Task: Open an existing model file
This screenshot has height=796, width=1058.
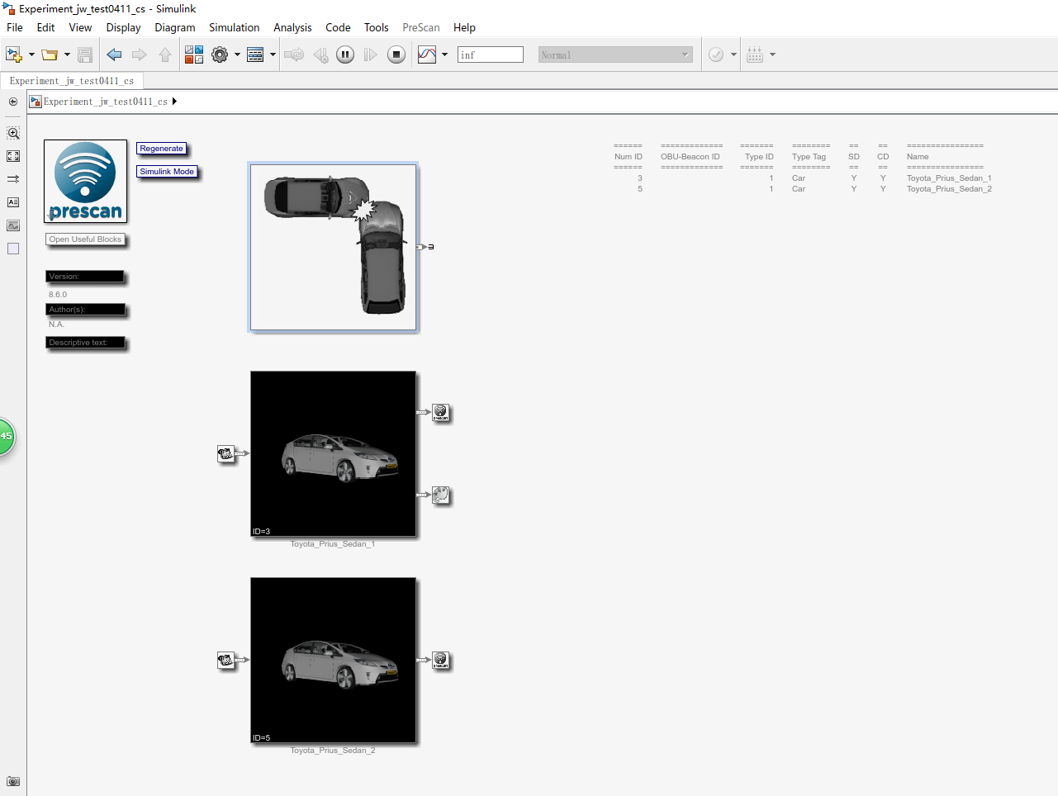Action: [x=50, y=55]
